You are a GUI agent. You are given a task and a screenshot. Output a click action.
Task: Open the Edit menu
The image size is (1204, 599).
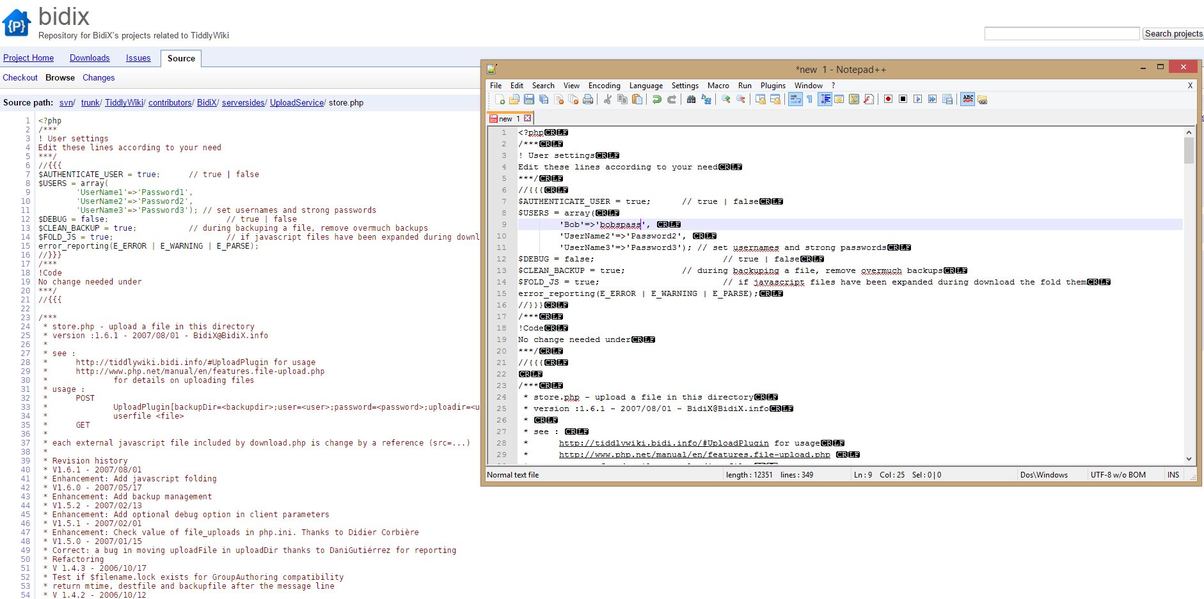tap(517, 86)
